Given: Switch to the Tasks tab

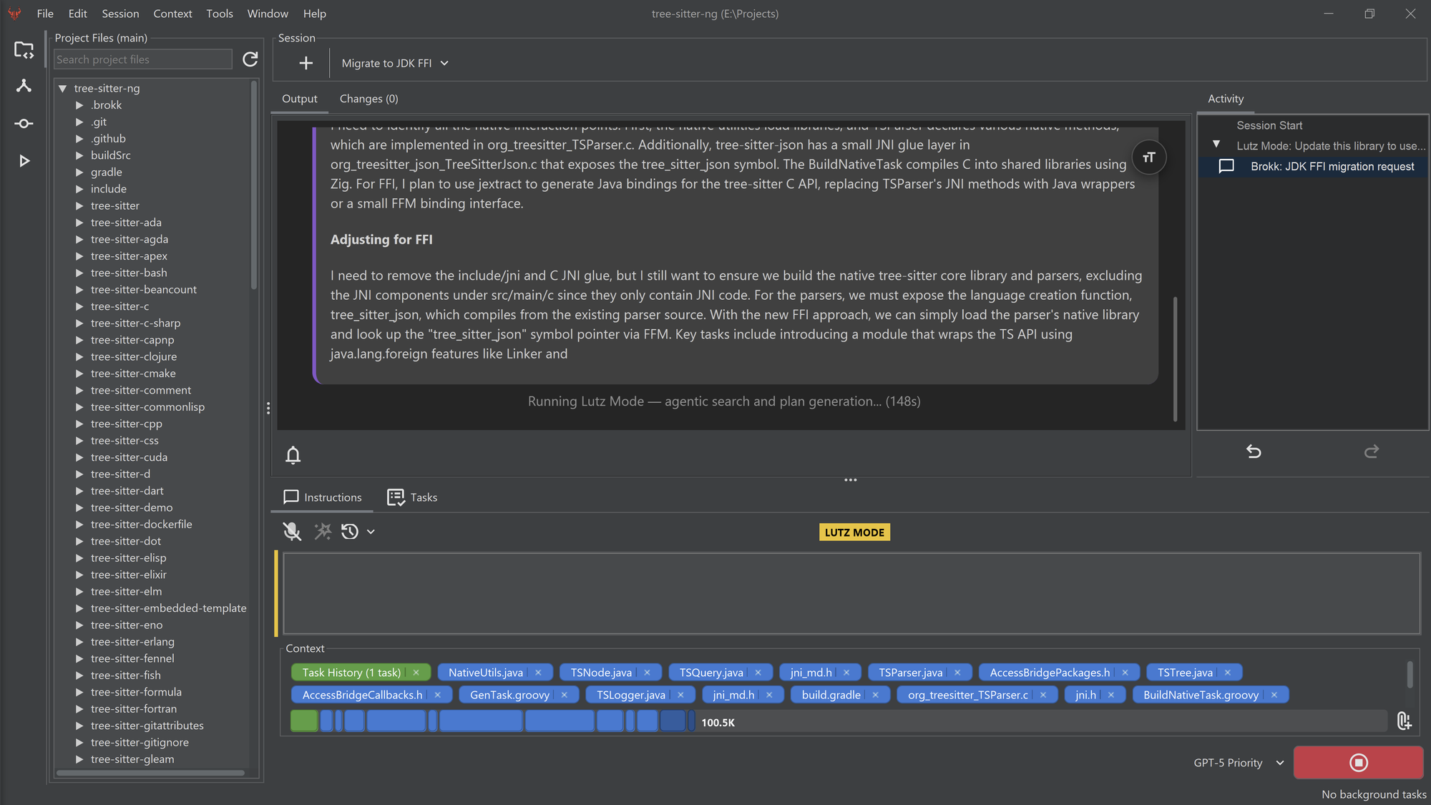Looking at the screenshot, I should tap(412, 497).
